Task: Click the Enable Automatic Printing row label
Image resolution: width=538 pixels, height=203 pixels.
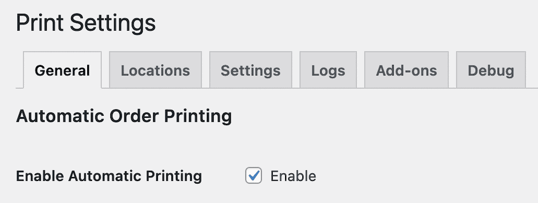Action: tap(109, 176)
